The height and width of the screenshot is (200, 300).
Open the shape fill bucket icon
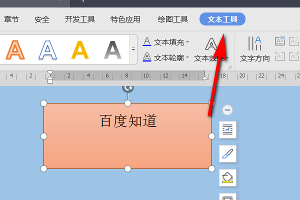point(227,178)
